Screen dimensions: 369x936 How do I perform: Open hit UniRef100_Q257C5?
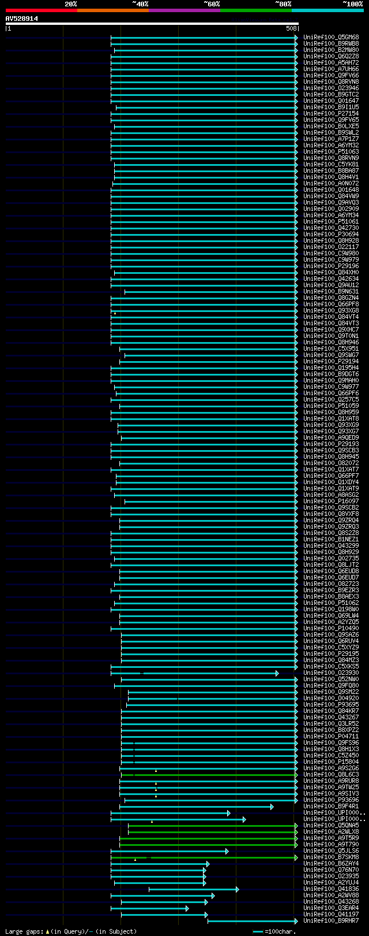(x=331, y=400)
